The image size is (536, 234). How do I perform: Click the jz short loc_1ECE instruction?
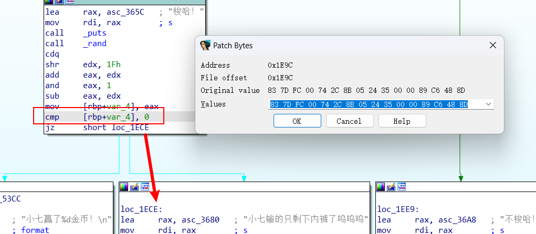tap(97, 127)
